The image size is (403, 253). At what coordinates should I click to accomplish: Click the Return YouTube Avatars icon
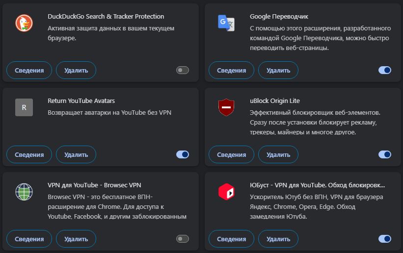pos(24,107)
